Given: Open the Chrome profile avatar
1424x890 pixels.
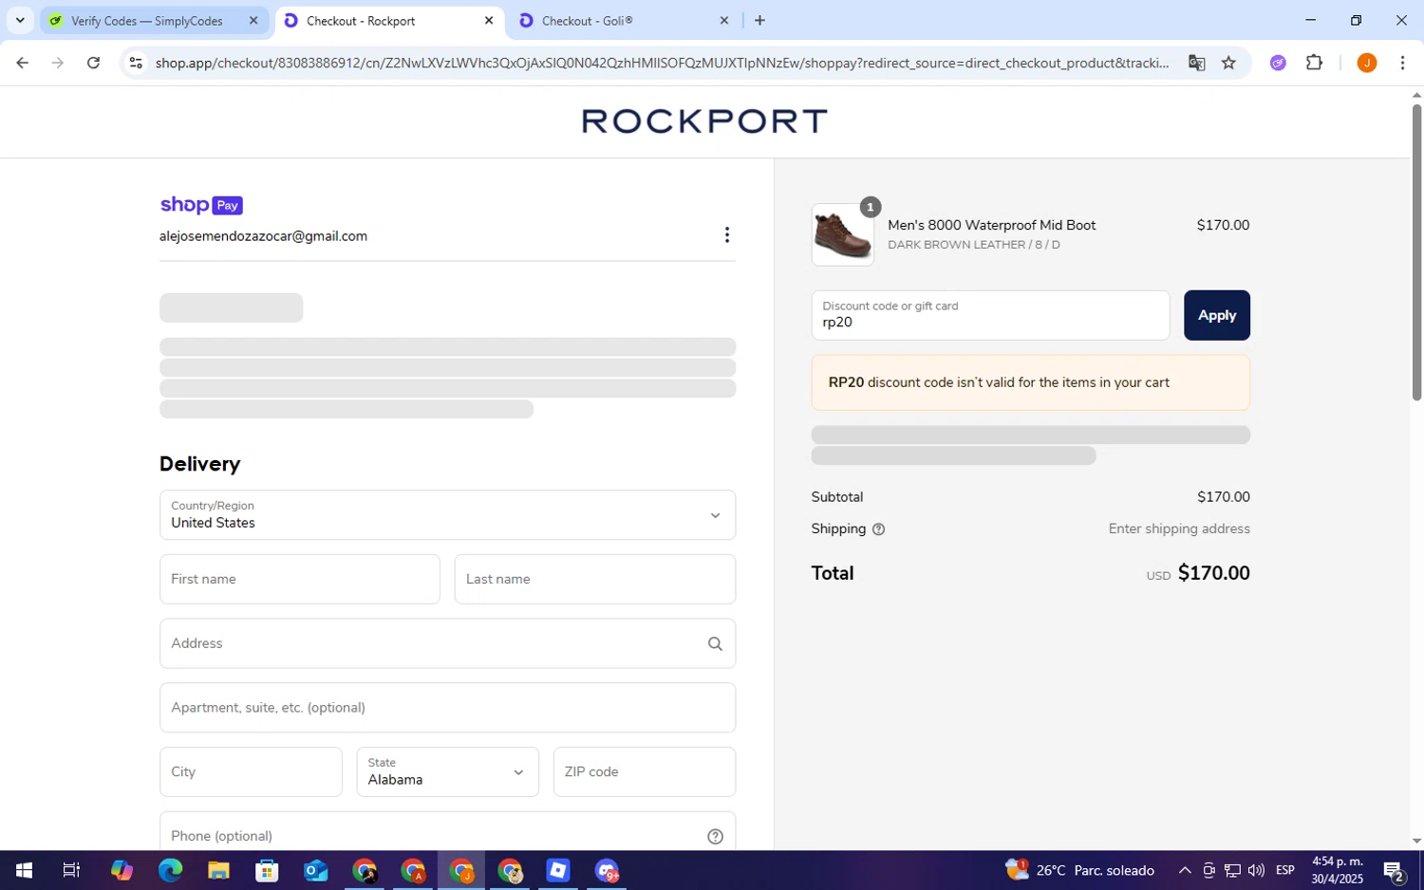Looking at the screenshot, I should [1366, 63].
